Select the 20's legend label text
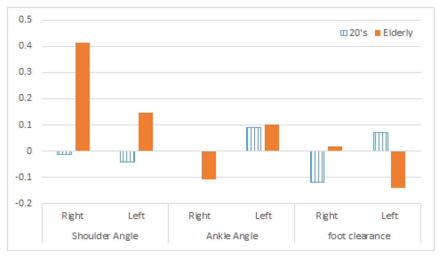Image resolution: width=444 pixels, height=263 pixels. [x=358, y=33]
